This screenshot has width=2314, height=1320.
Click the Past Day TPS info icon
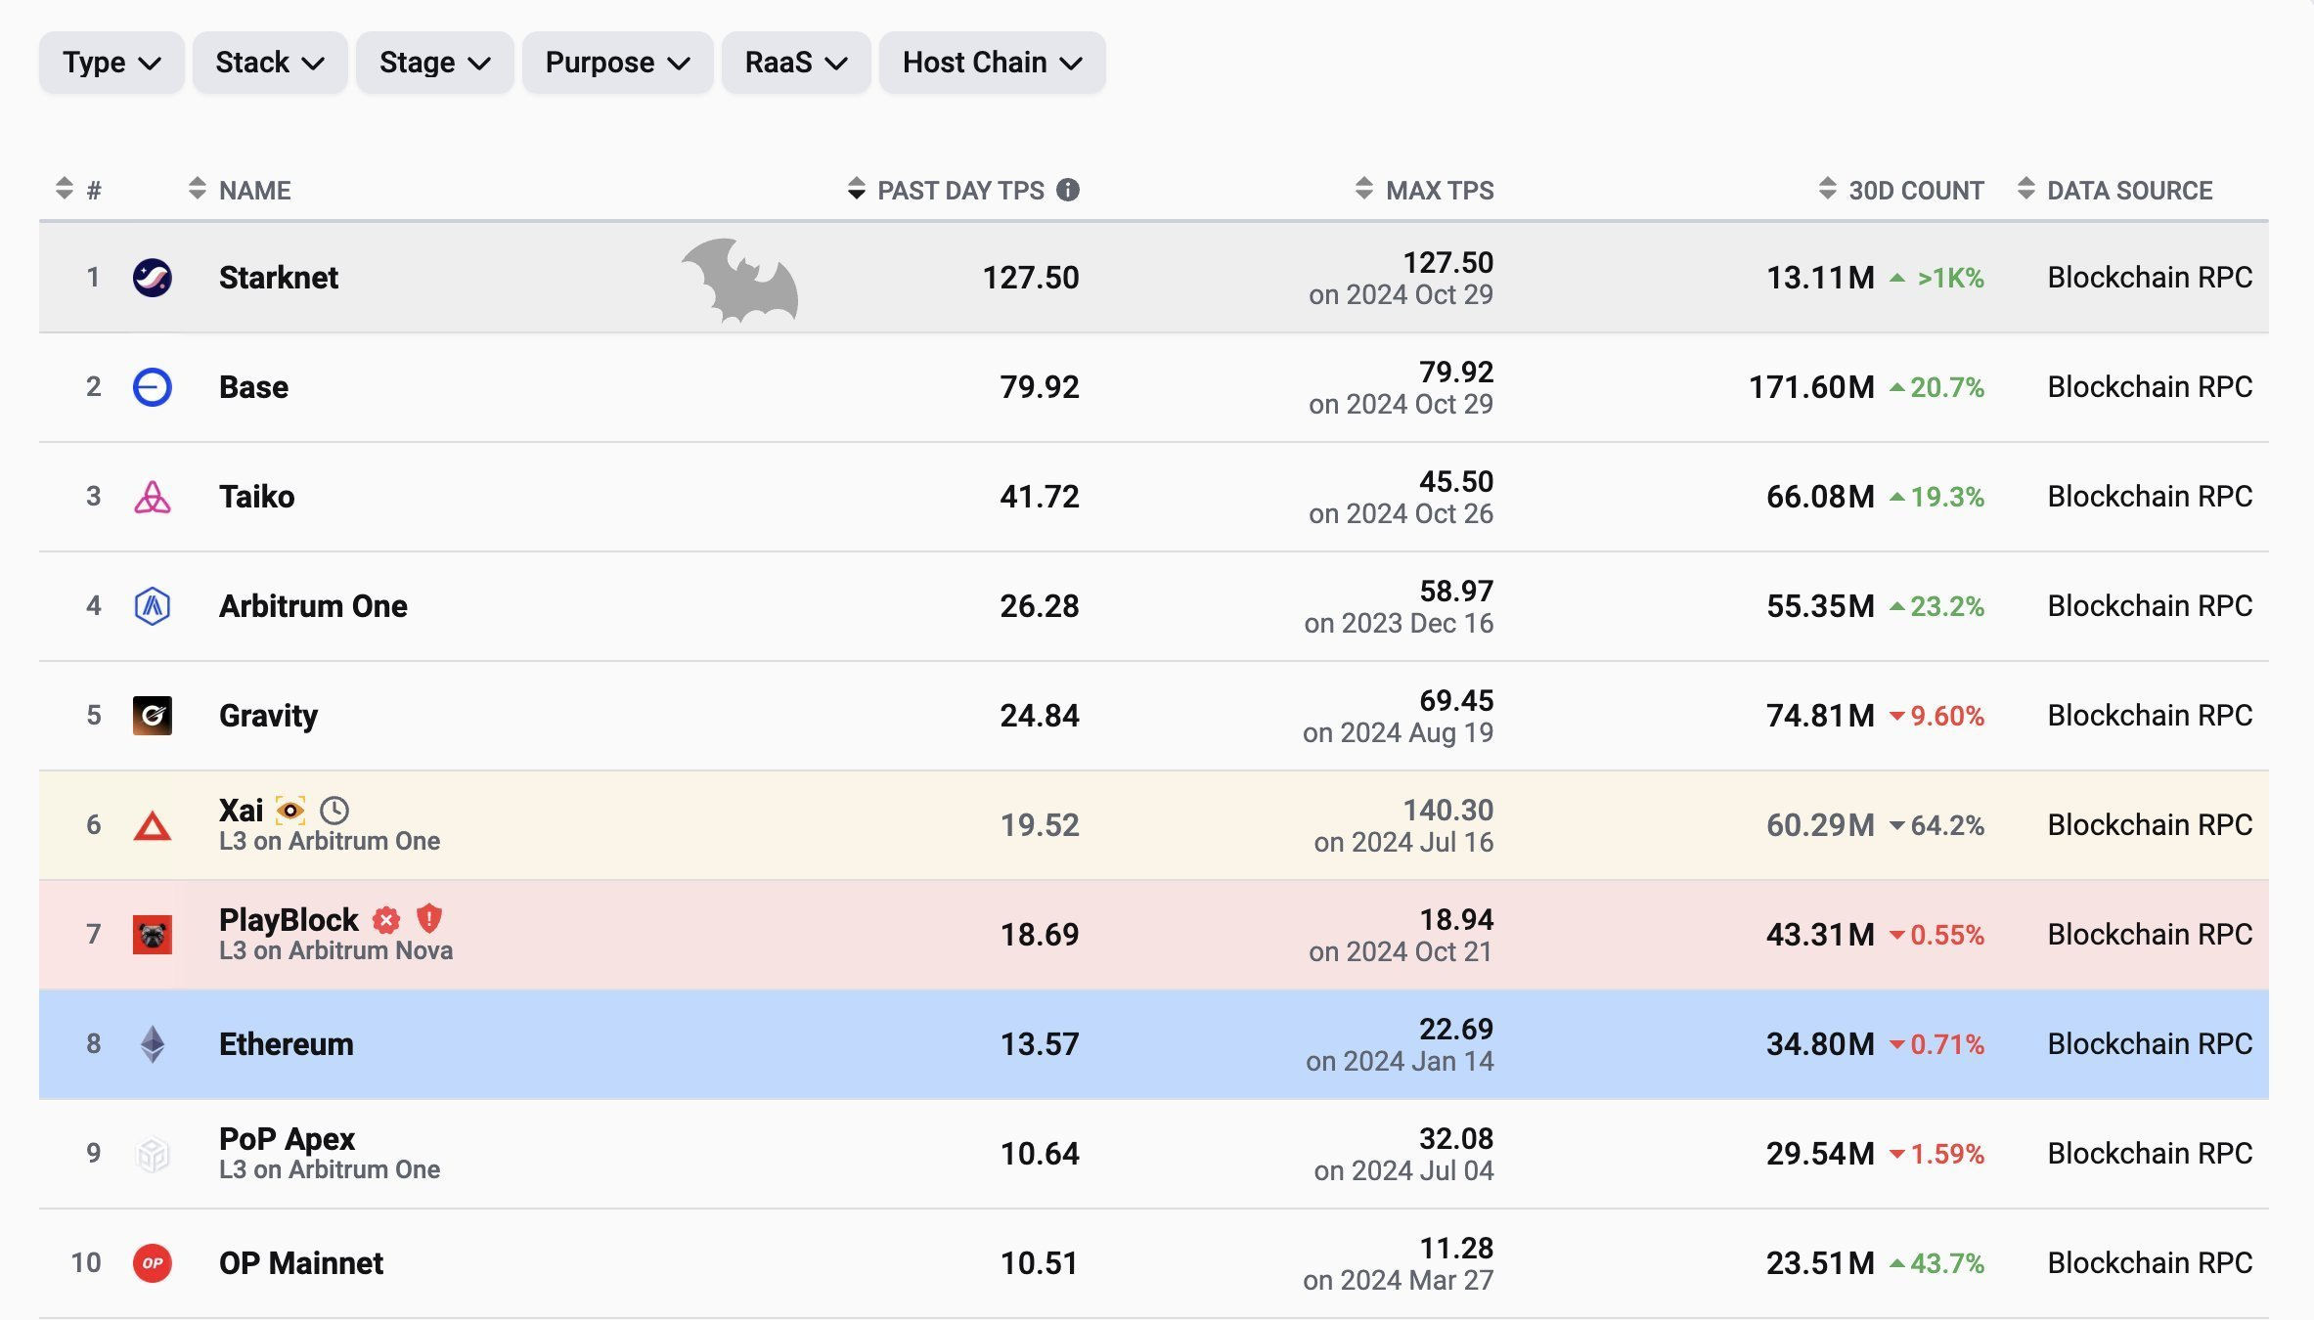point(1068,190)
